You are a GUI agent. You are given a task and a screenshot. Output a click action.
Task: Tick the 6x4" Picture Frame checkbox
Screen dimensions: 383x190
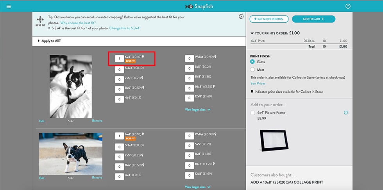pos(253,113)
